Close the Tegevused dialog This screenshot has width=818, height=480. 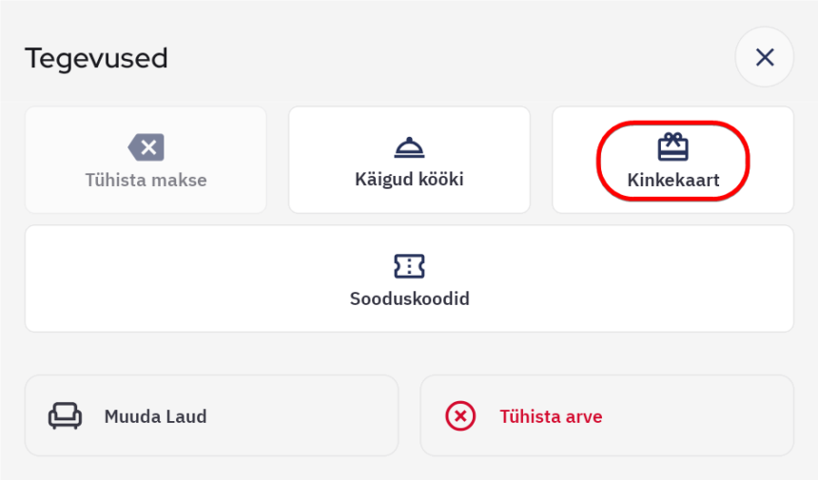coord(764,58)
